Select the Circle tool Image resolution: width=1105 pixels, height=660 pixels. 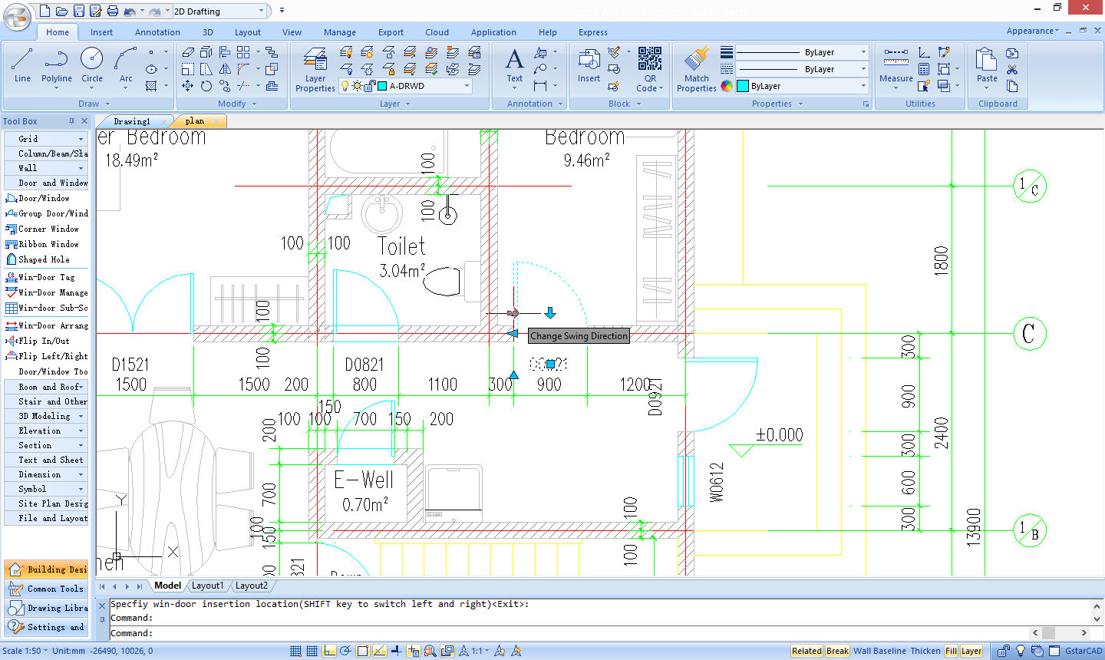click(x=92, y=64)
